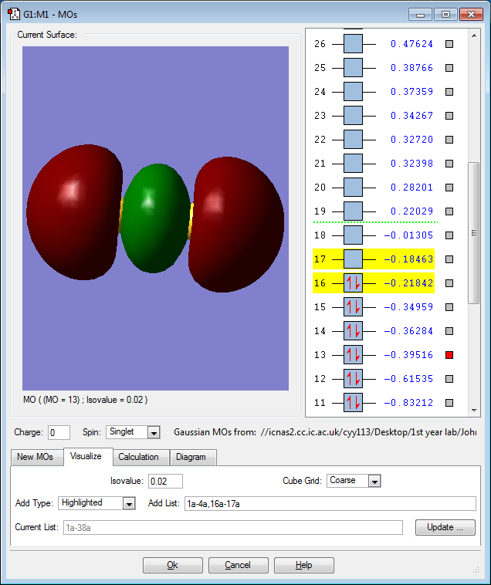The width and height of the screenshot is (491, 585).
Task: Click the paired-electron box of orbital 14
Action: (353, 331)
